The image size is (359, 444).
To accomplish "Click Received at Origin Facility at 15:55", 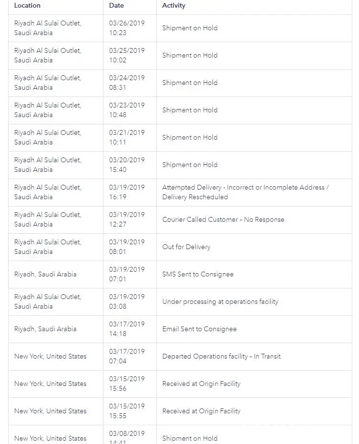I will pos(201,411).
